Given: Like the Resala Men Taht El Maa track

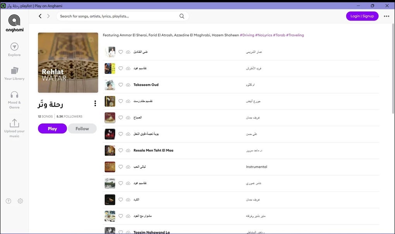Looking at the screenshot, I should click(x=120, y=150).
